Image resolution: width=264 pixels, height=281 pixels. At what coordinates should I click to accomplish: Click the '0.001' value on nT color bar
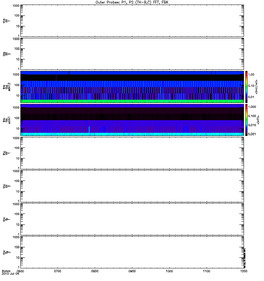(x=252, y=134)
